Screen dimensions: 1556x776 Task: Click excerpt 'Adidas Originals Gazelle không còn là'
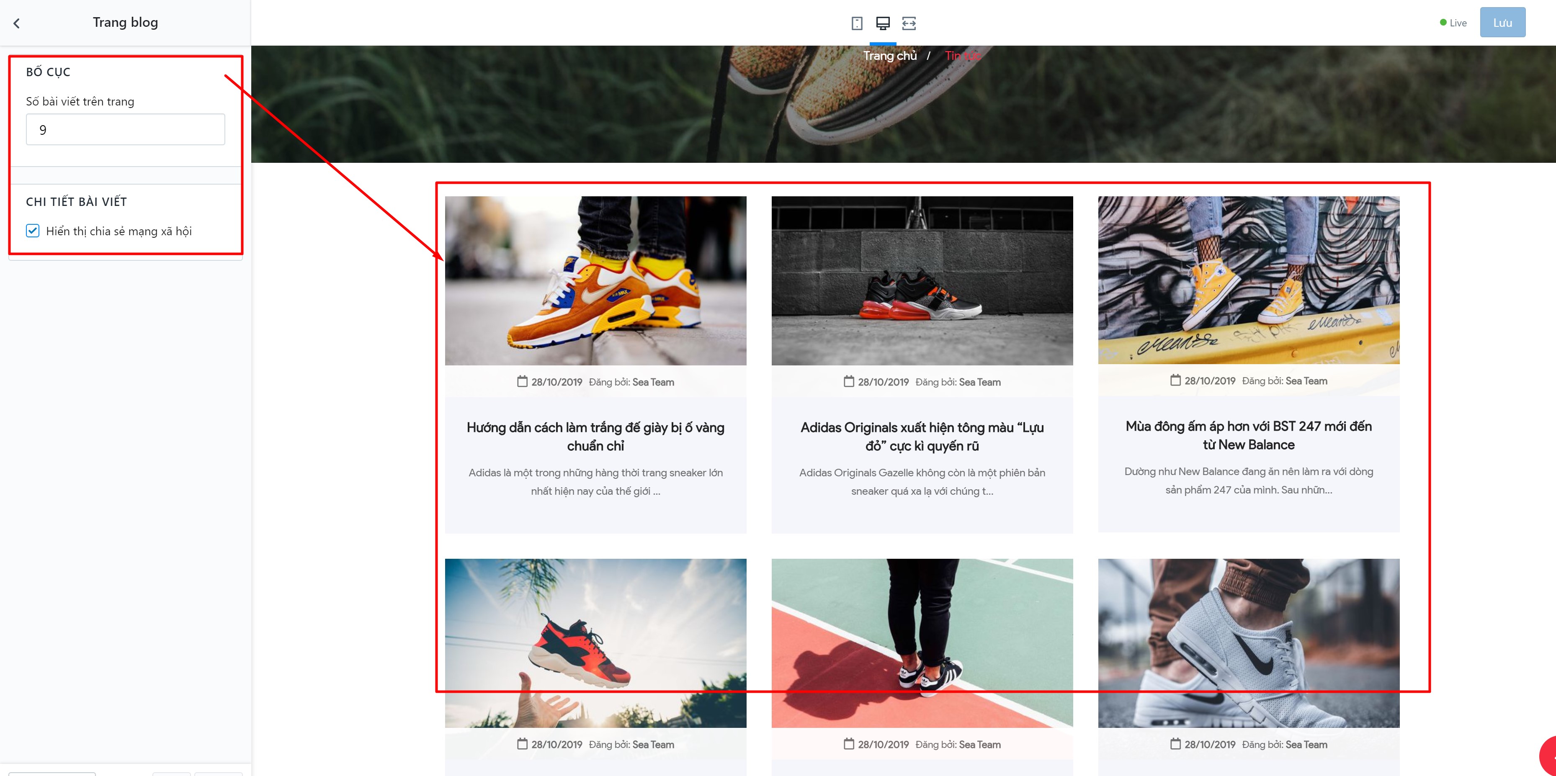(922, 481)
